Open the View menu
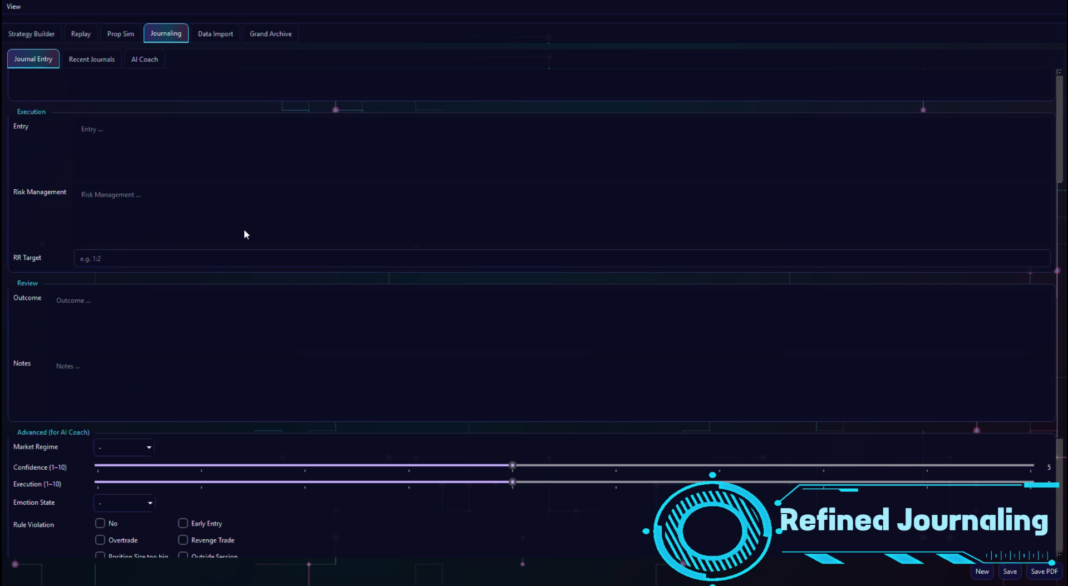 (x=14, y=7)
